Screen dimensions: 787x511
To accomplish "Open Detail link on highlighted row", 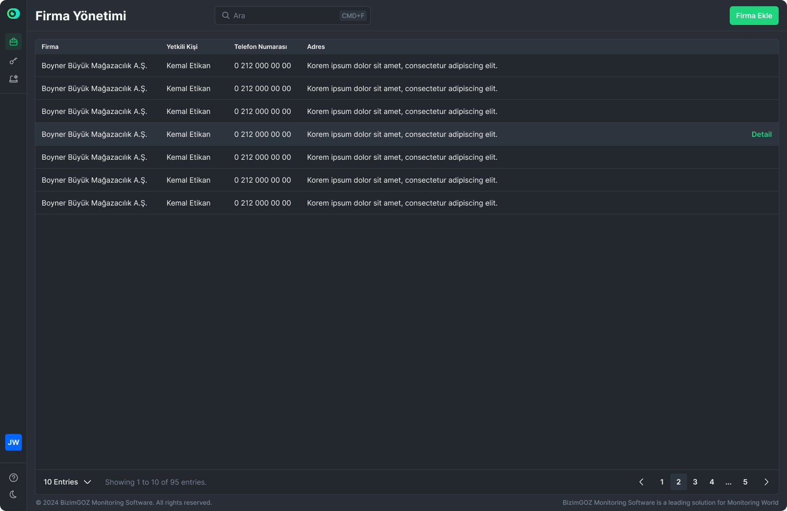I will pos(761,134).
